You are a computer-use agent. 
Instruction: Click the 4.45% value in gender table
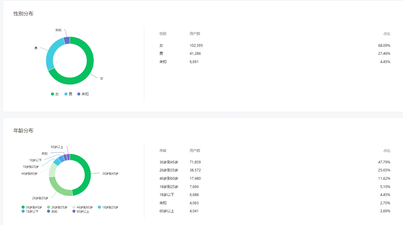[385, 62]
